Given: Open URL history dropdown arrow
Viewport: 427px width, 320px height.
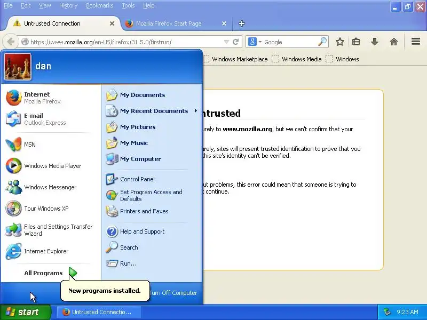Looking at the screenshot, I should (226, 42).
